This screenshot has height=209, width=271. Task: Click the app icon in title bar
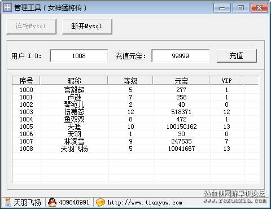(x=7, y=7)
